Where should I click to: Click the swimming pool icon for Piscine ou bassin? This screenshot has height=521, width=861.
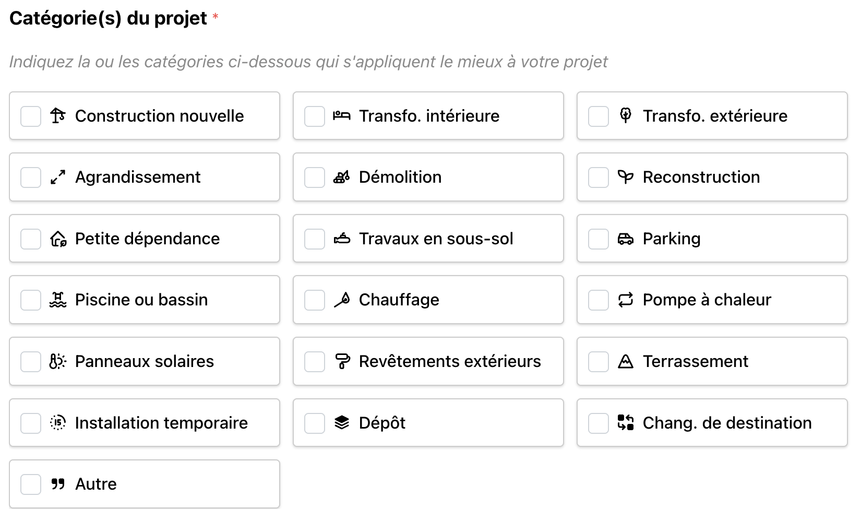(x=57, y=300)
